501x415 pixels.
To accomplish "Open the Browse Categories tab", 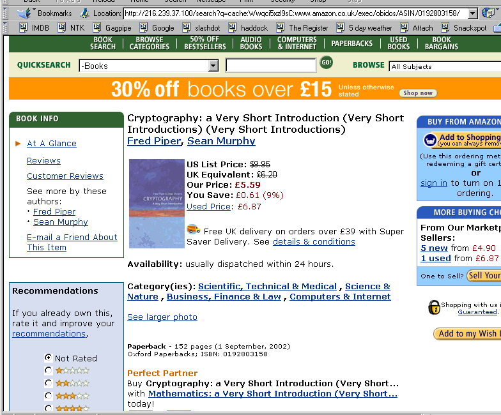I will (150, 43).
